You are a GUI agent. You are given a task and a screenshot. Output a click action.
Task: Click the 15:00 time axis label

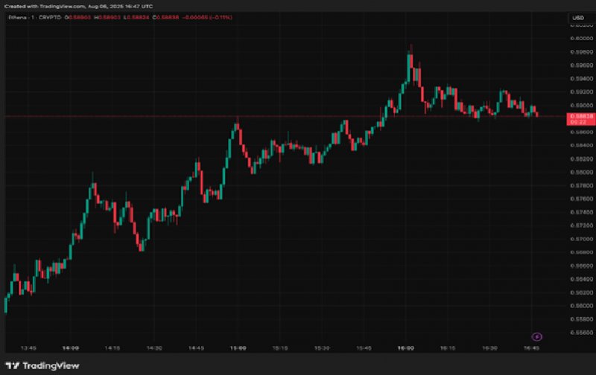tap(238, 348)
